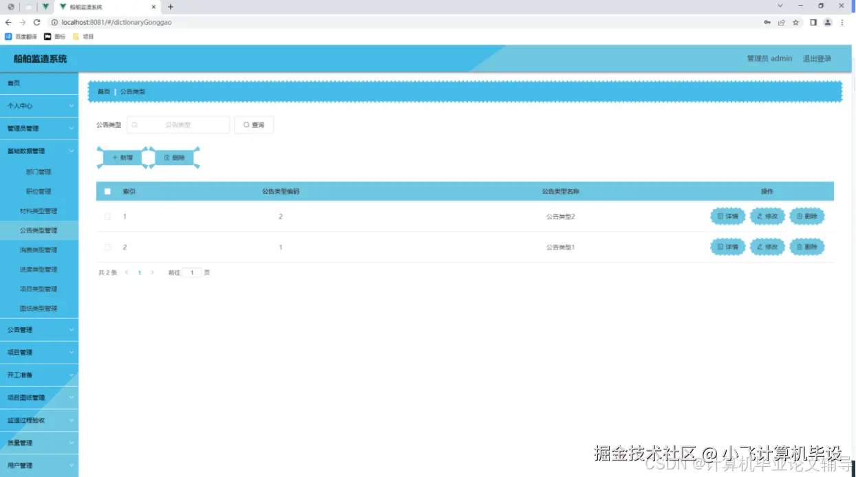Click the 公告类型 search input field
Image resolution: width=856 pixels, height=477 pixels.
178,124
